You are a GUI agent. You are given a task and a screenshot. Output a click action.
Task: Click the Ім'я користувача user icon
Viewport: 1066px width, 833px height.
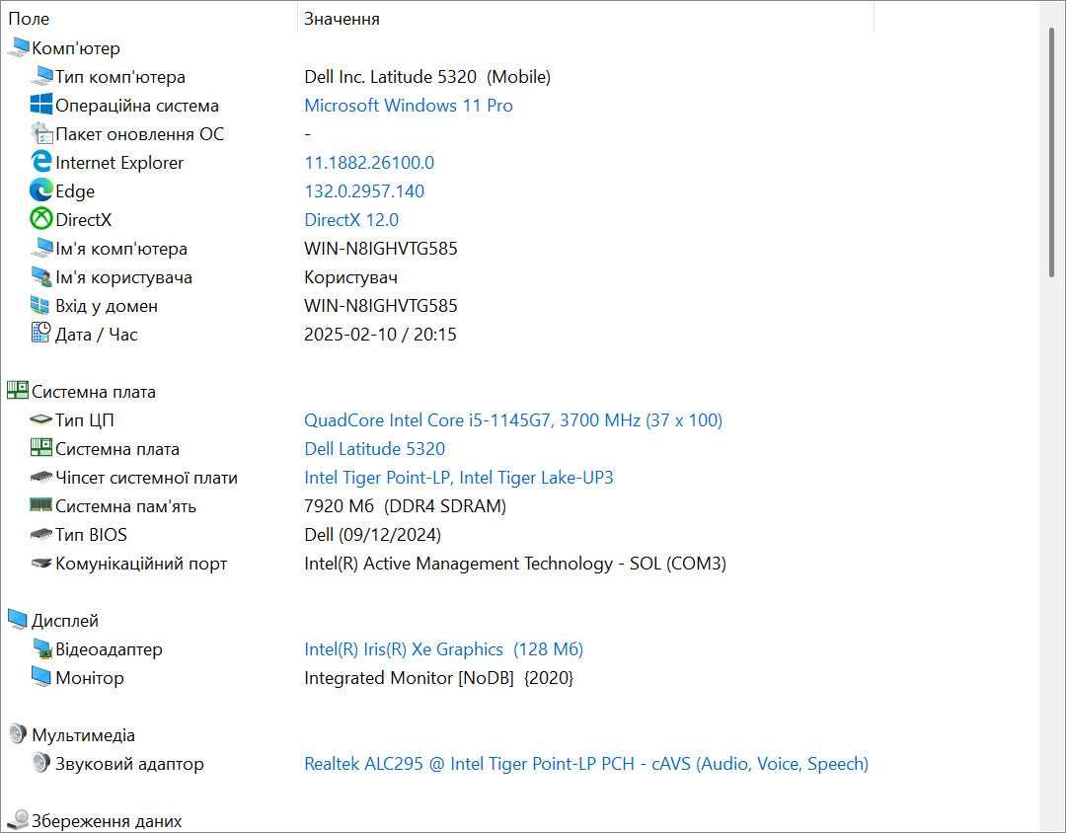tap(41, 276)
